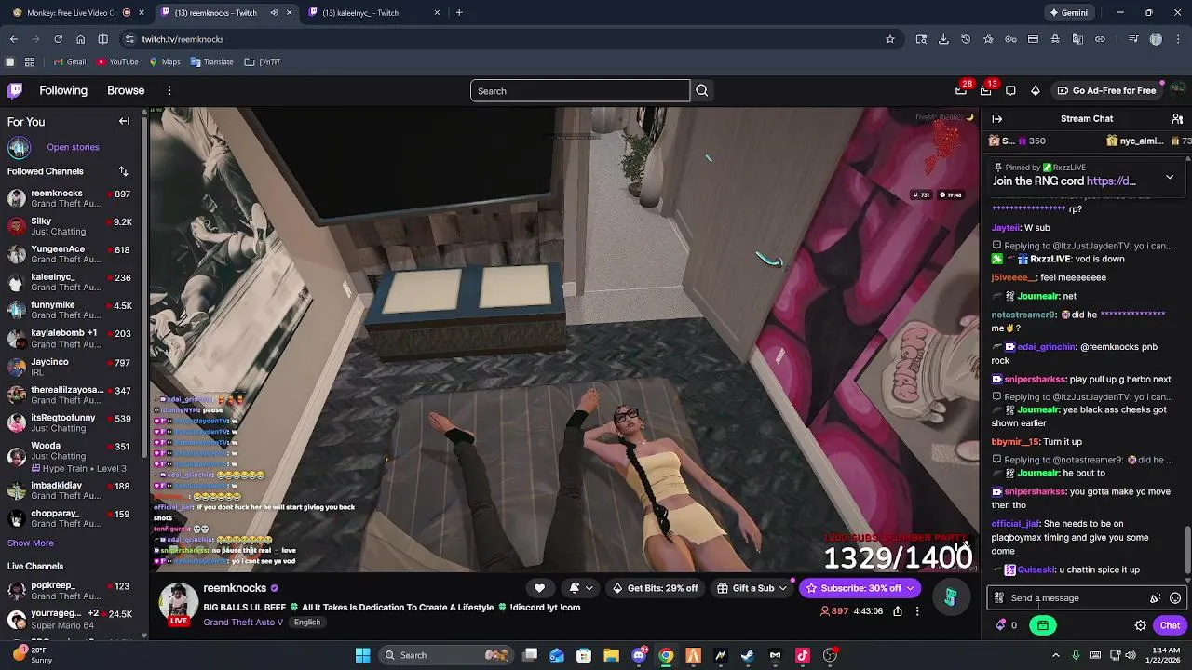Launch Chrome from the taskbar
1192x670 pixels.
pyautogui.click(x=666, y=655)
